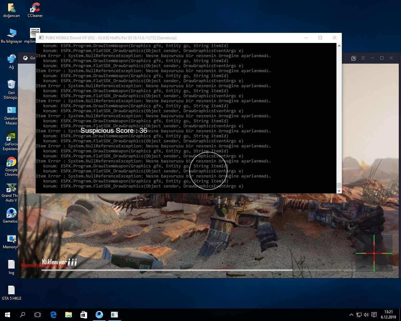The width and height of the screenshot is (401, 321).
Task: Show hidden system tray icons chevron
Action: [351, 315]
